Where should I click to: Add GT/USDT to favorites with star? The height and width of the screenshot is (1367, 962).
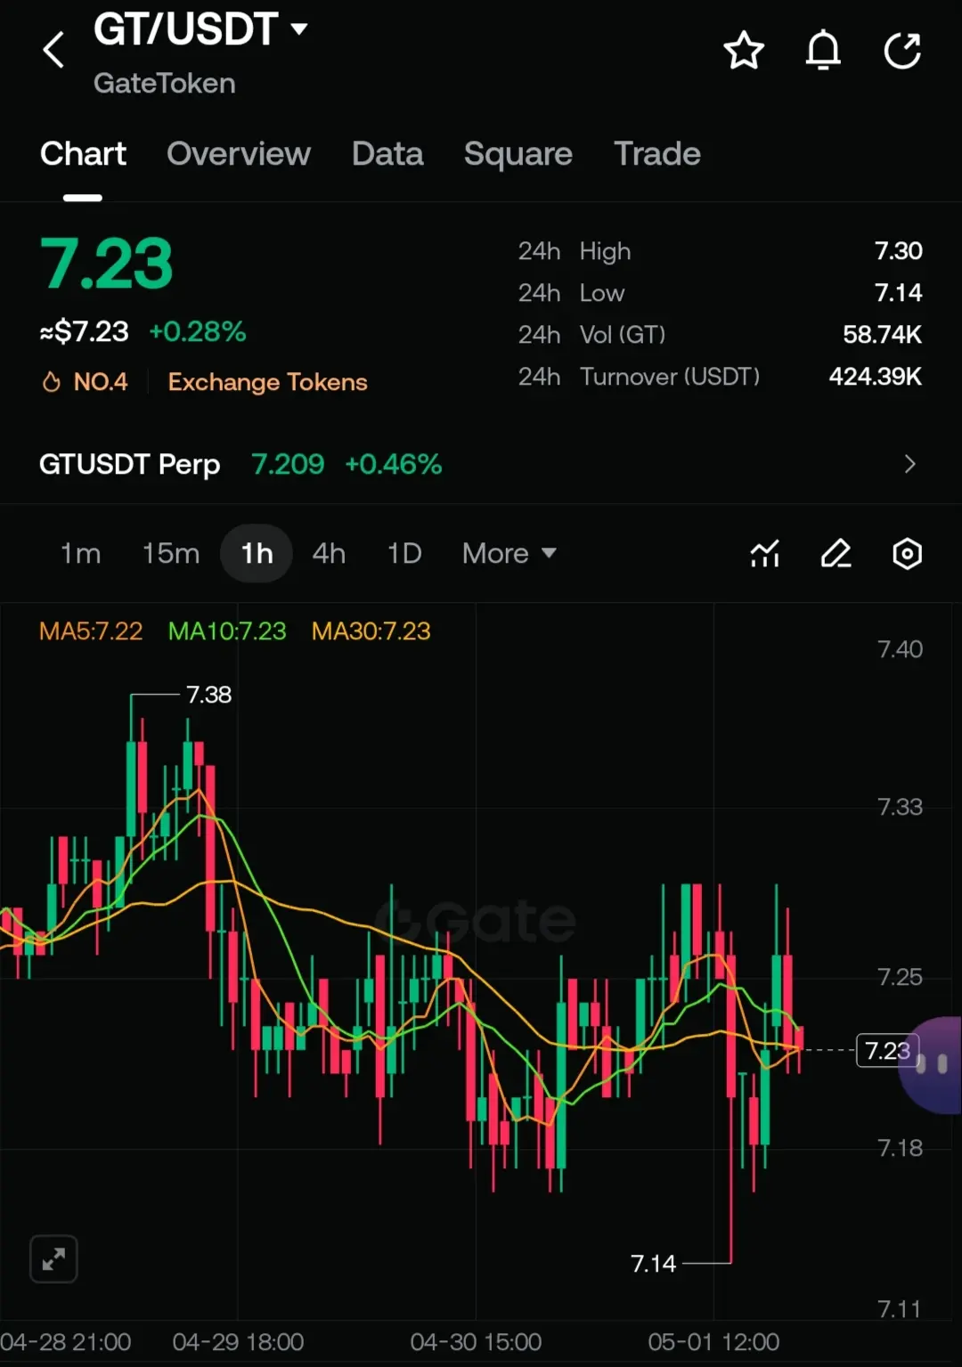(x=744, y=51)
